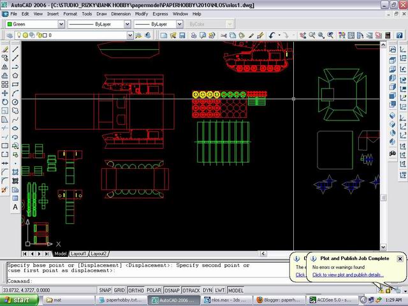Click the Model tab
This screenshot has width=408, height=306.
pos(61,254)
